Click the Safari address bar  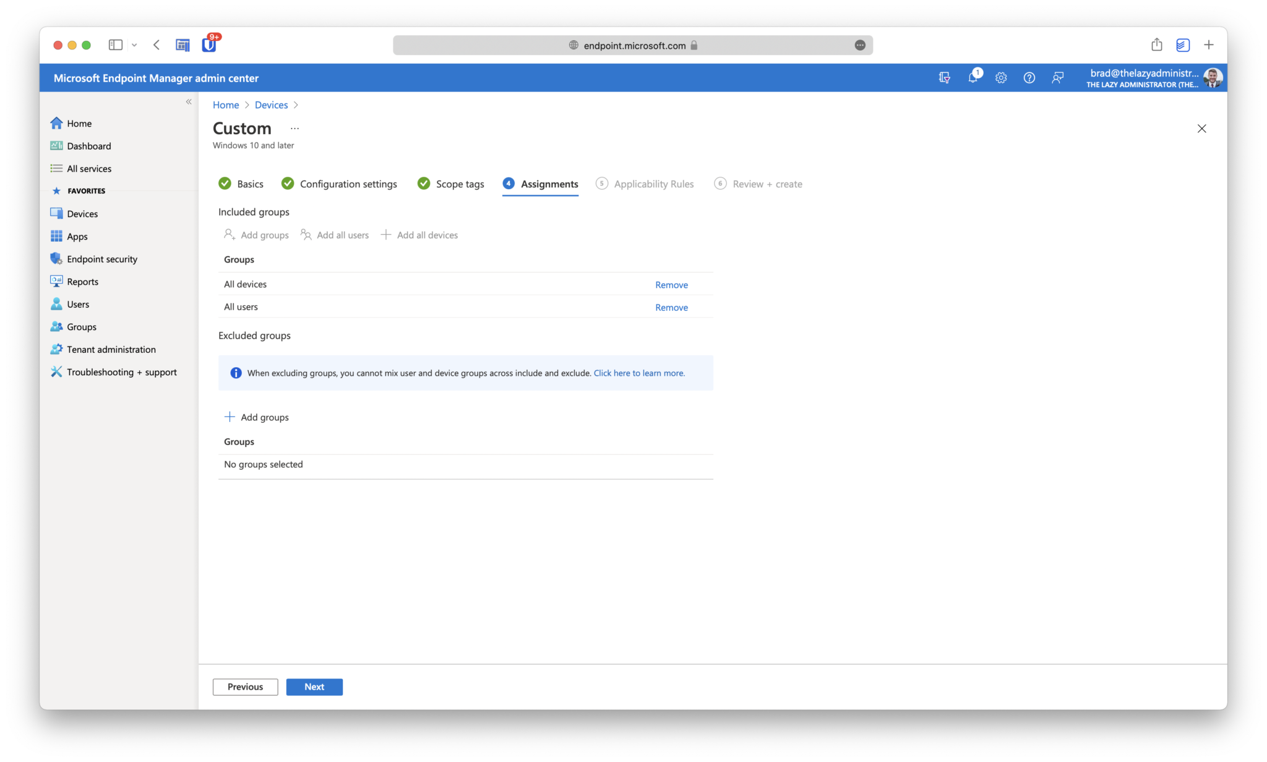point(633,45)
